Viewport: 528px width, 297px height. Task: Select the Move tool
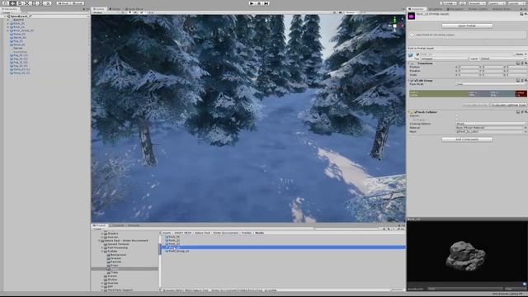pos(12,3)
